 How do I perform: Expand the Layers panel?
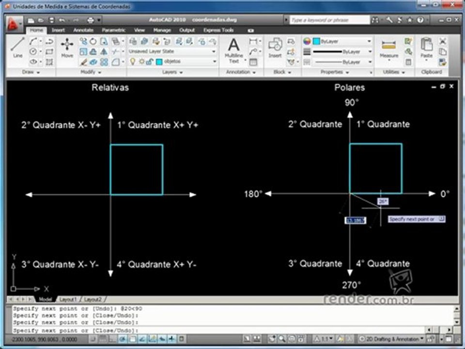[172, 72]
